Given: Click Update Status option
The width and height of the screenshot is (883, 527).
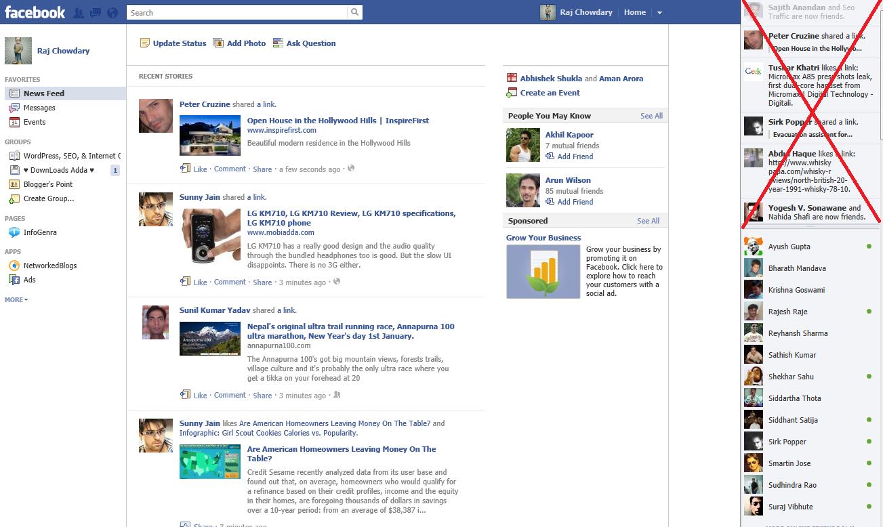Looking at the screenshot, I should point(179,43).
